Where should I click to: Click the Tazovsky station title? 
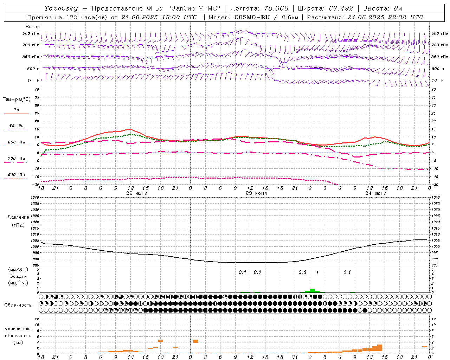61,8
